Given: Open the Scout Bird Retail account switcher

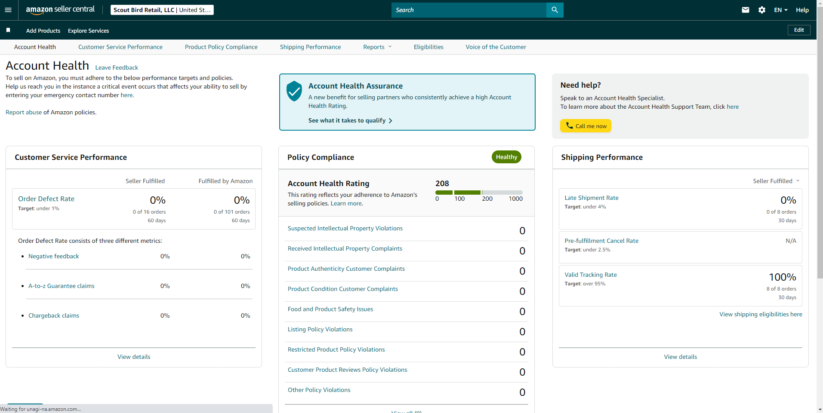Looking at the screenshot, I should [x=162, y=10].
